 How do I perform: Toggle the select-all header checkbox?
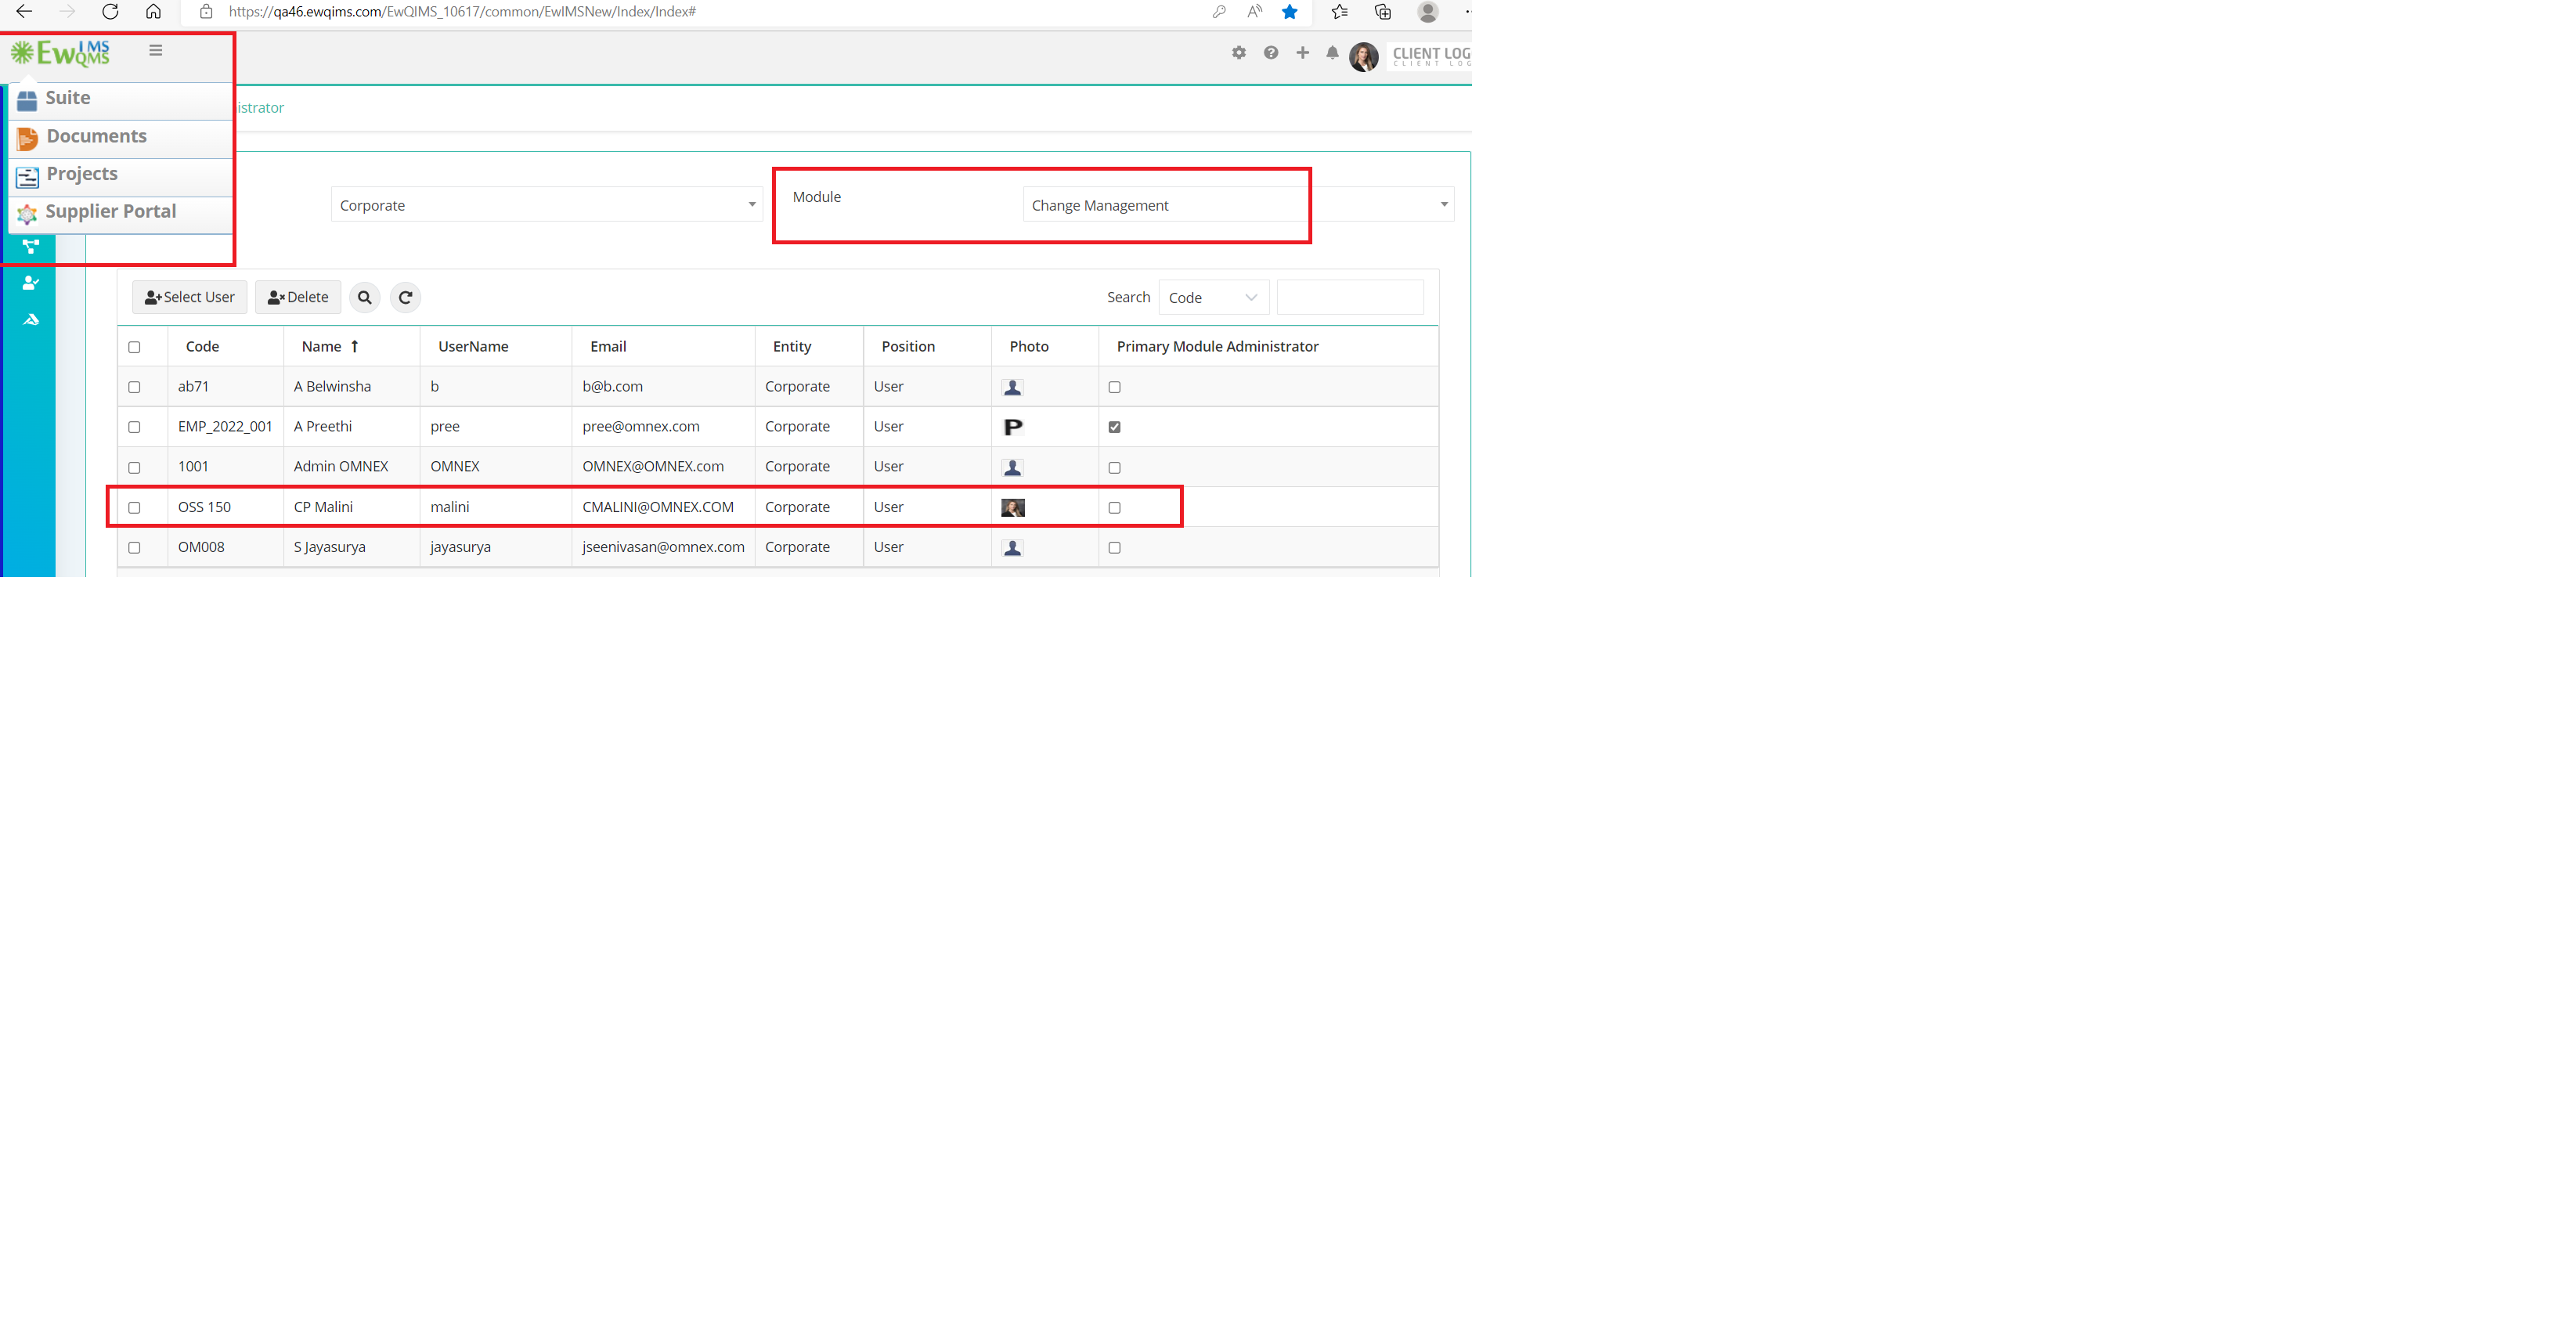[x=134, y=347]
